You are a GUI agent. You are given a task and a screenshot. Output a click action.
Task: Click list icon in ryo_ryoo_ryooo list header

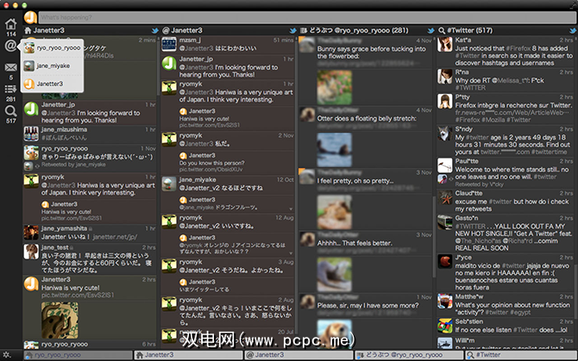304,30
